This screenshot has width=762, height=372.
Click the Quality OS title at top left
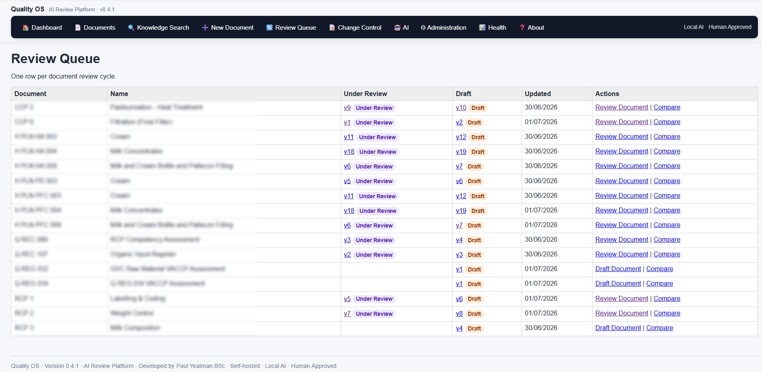(28, 9)
